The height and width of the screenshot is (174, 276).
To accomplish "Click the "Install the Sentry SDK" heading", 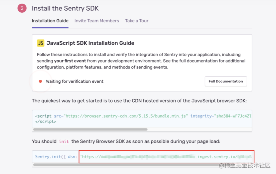I will (x=65, y=8).
